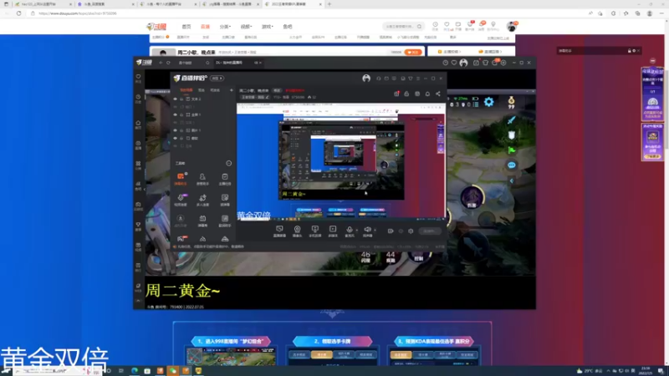Mute the speaker in 直播伴侣
This screenshot has height=376, width=669.
tap(367, 231)
